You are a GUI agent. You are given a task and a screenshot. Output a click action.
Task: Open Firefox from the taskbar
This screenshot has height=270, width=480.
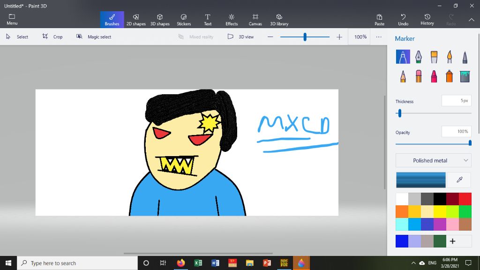[x=181, y=263]
